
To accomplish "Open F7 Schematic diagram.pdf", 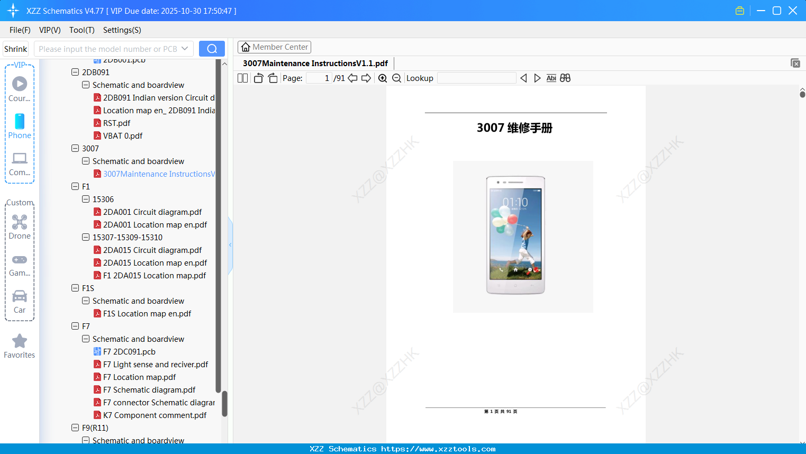I will [149, 389].
